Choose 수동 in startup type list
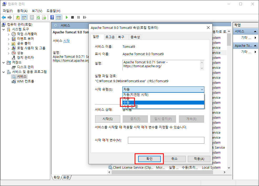The width and height of the screenshot is (259, 186). tap(163, 102)
